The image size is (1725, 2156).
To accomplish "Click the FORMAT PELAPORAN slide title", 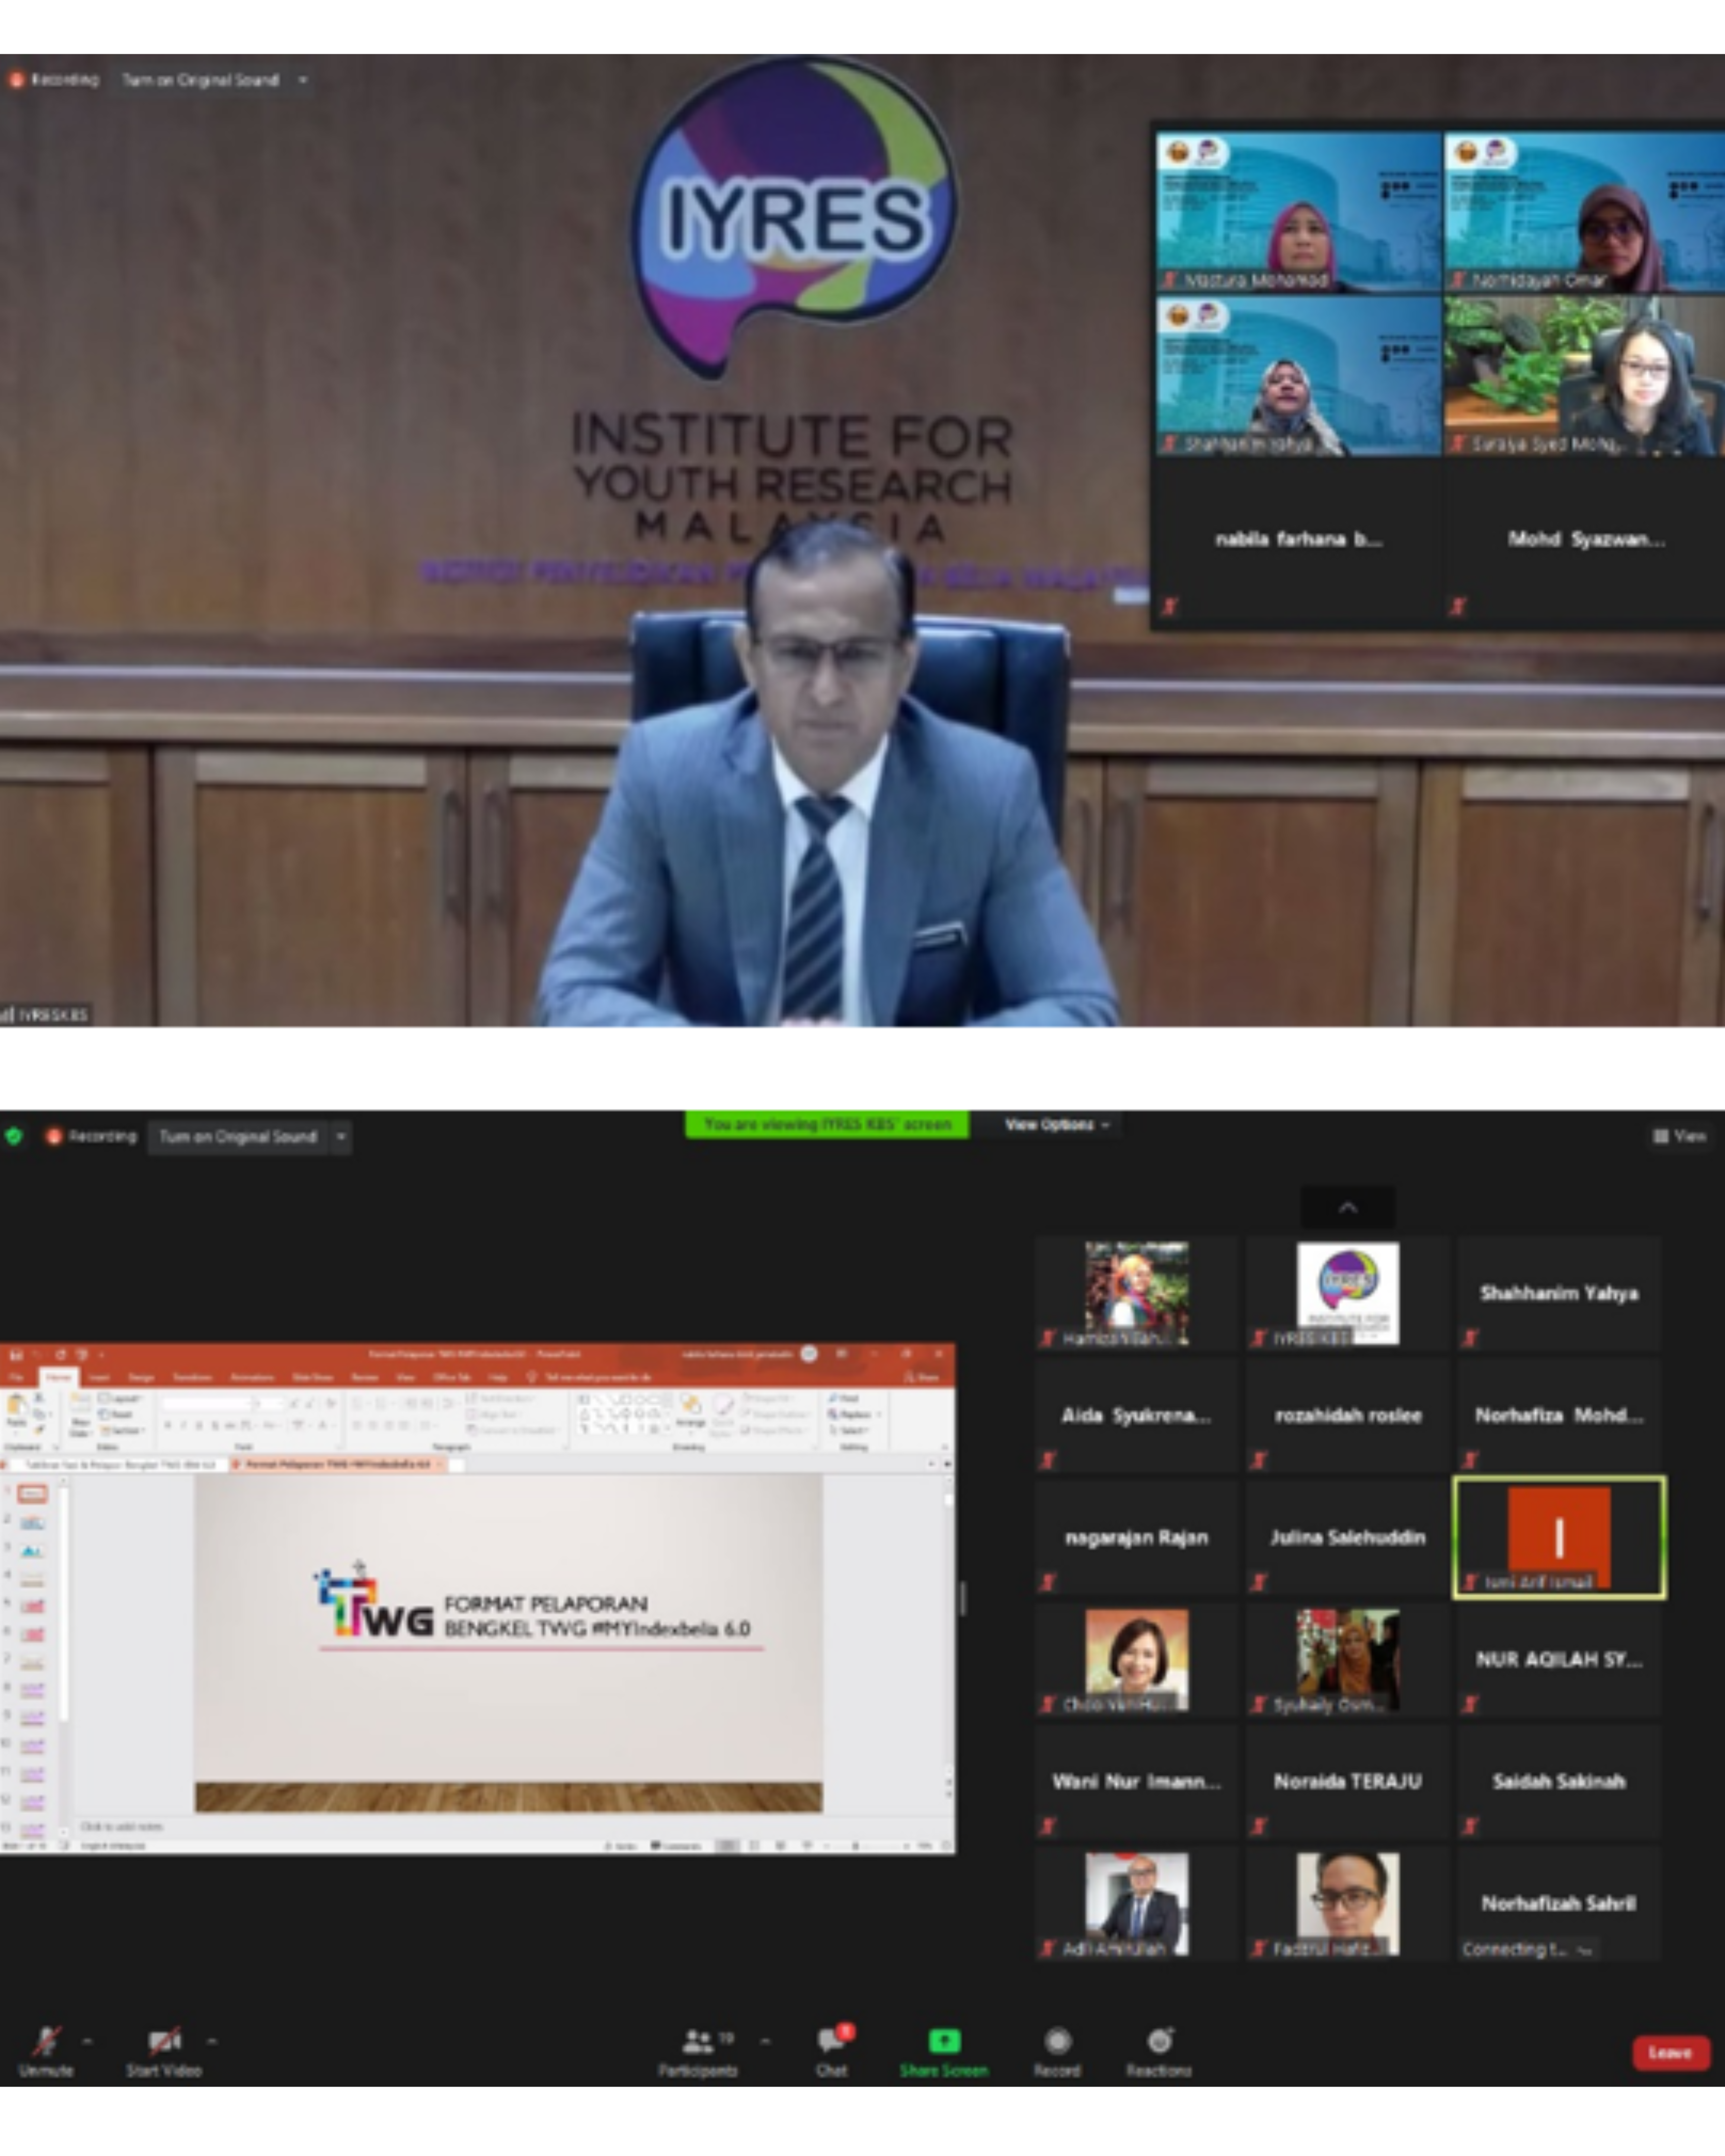I will 597,1616.
